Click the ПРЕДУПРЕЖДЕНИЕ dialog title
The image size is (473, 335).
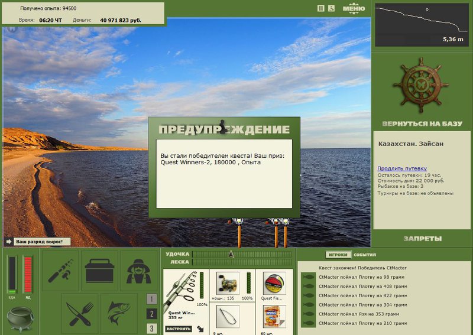(224, 129)
